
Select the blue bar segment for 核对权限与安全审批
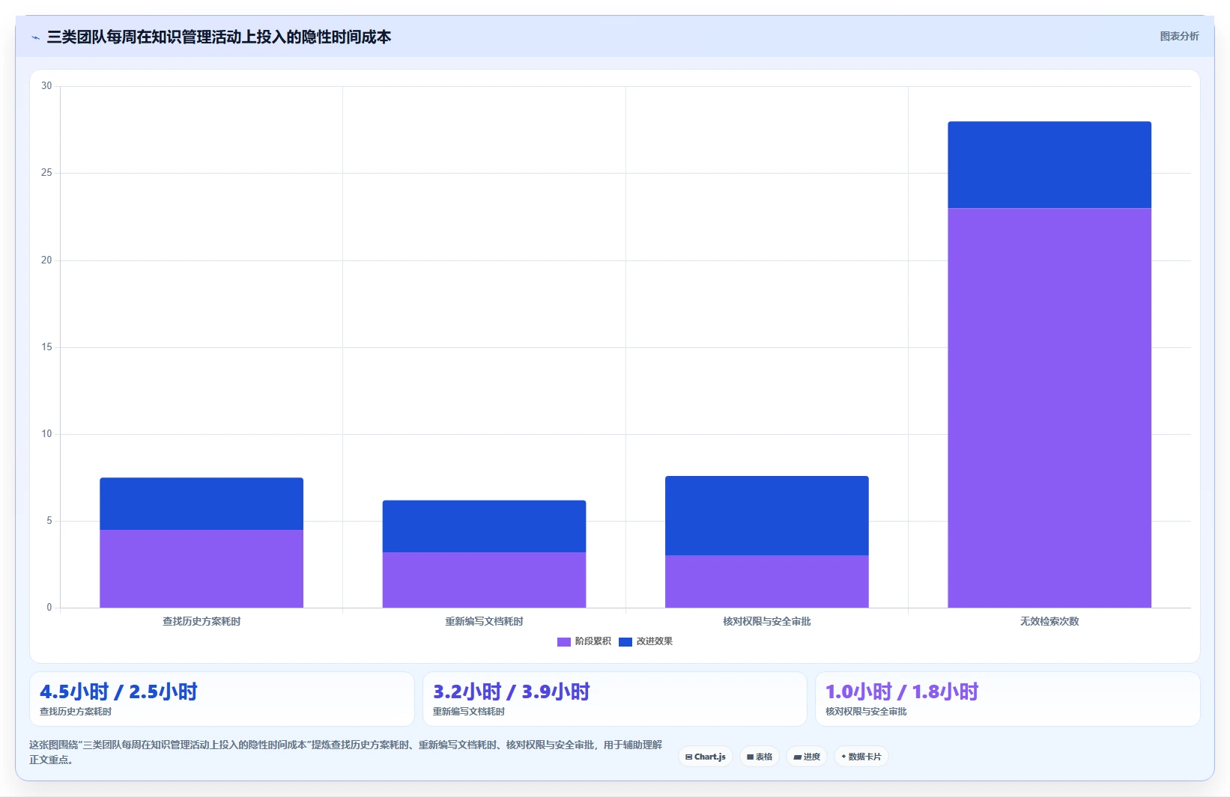pyautogui.click(x=767, y=516)
